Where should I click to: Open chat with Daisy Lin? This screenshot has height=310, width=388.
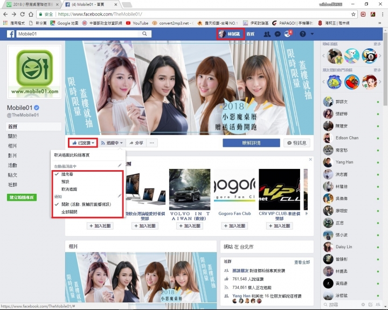point(351,247)
